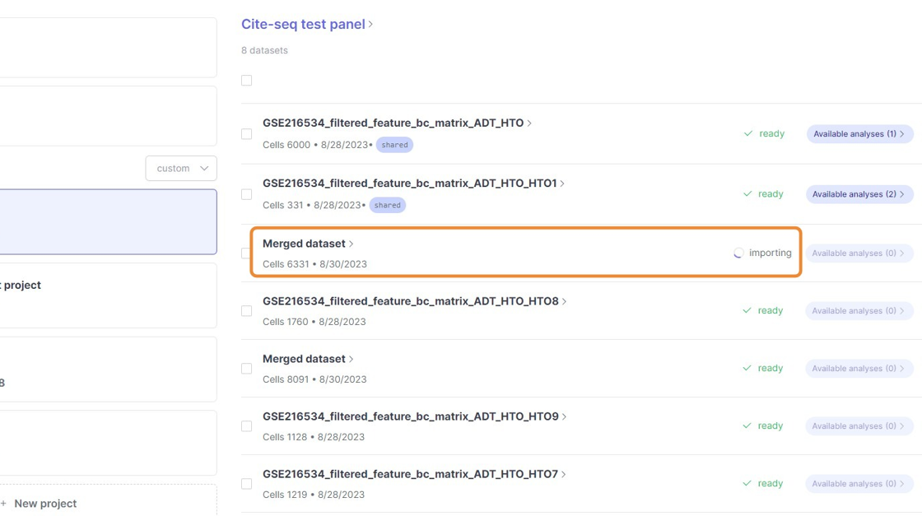Screen dimensions: 922x516
Task: Open Merged dataset with 8091 cells
Action: (304, 359)
